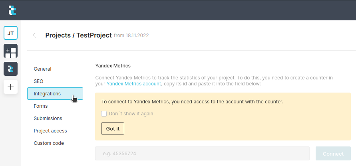The height and width of the screenshot is (166, 356).
Task: Open the Project access settings
Action: 50,130
